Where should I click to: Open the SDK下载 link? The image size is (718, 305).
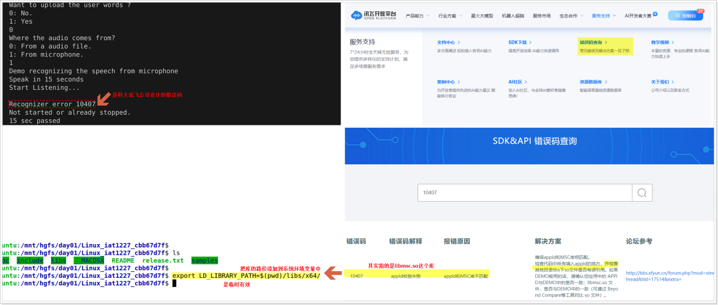pos(519,42)
